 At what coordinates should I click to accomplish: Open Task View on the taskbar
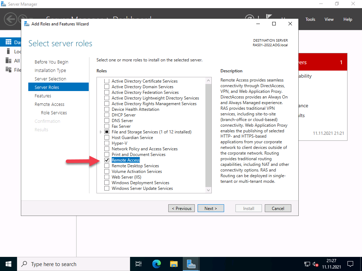(x=139, y=264)
